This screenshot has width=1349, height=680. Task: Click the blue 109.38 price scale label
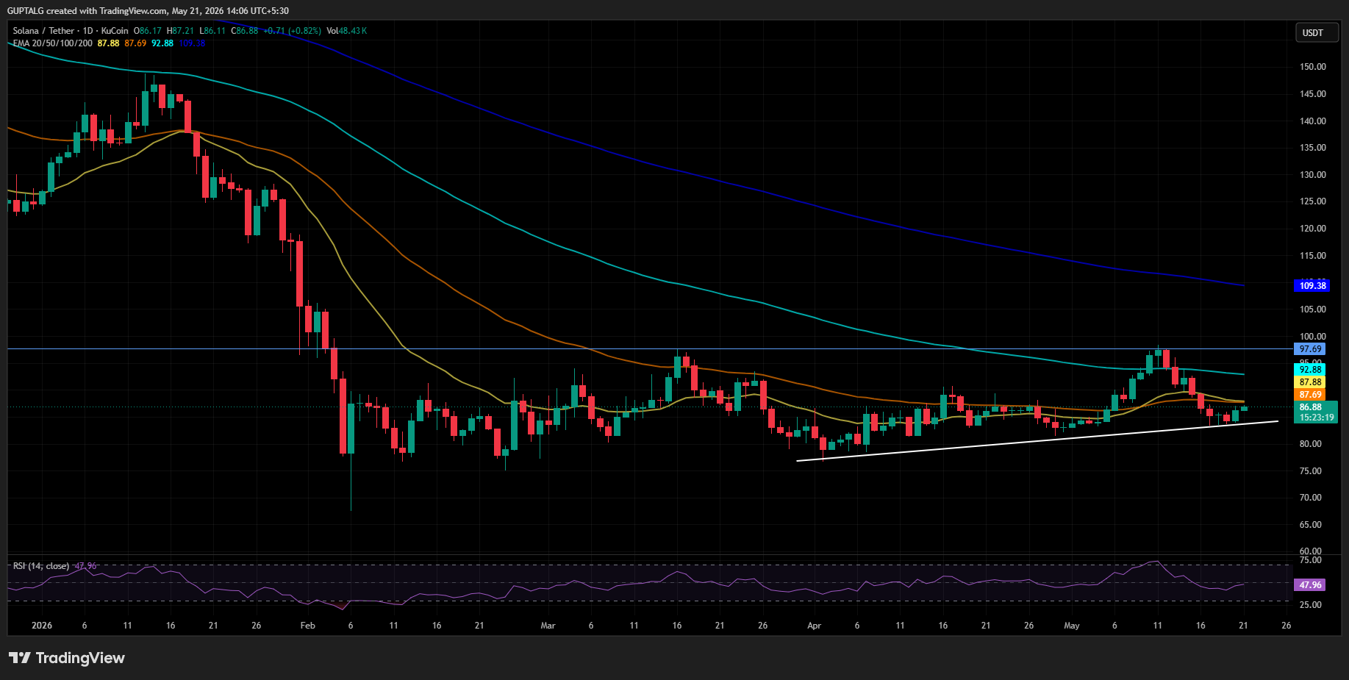pyautogui.click(x=1312, y=286)
